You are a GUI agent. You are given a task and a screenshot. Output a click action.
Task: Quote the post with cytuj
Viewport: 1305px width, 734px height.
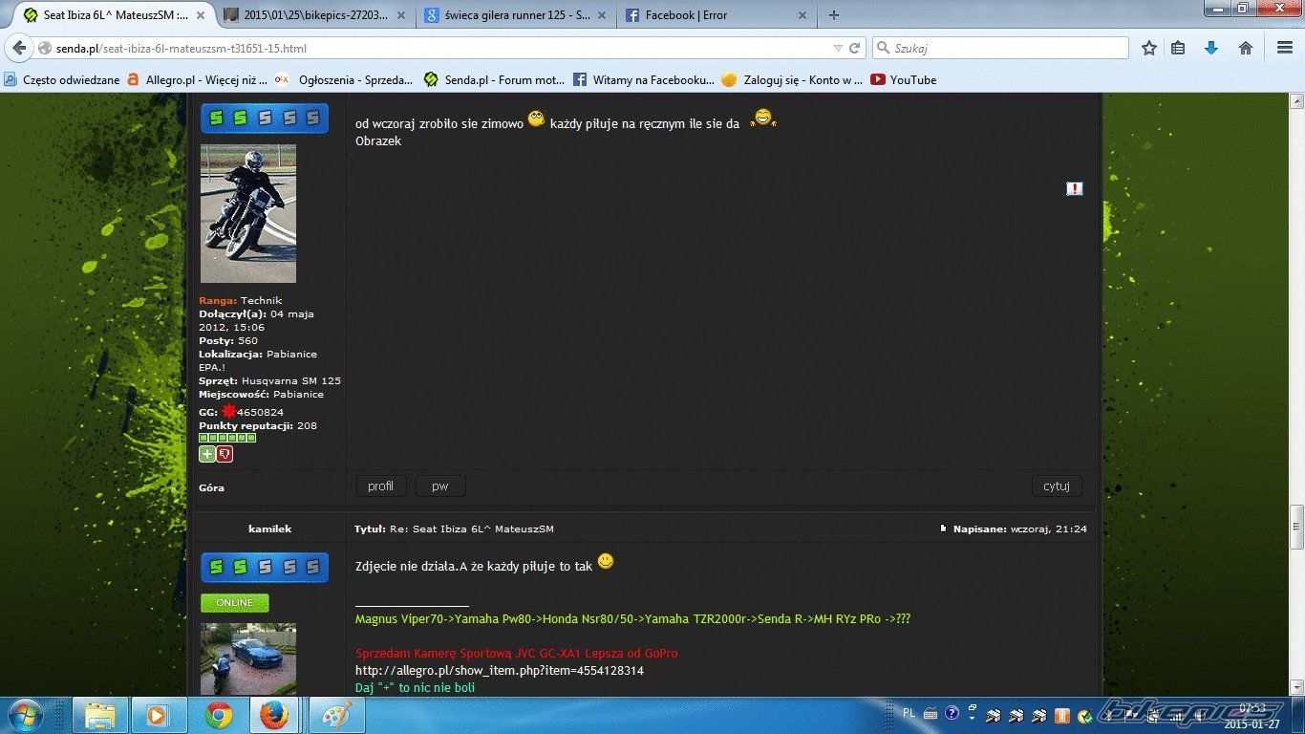[x=1056, y=486]
